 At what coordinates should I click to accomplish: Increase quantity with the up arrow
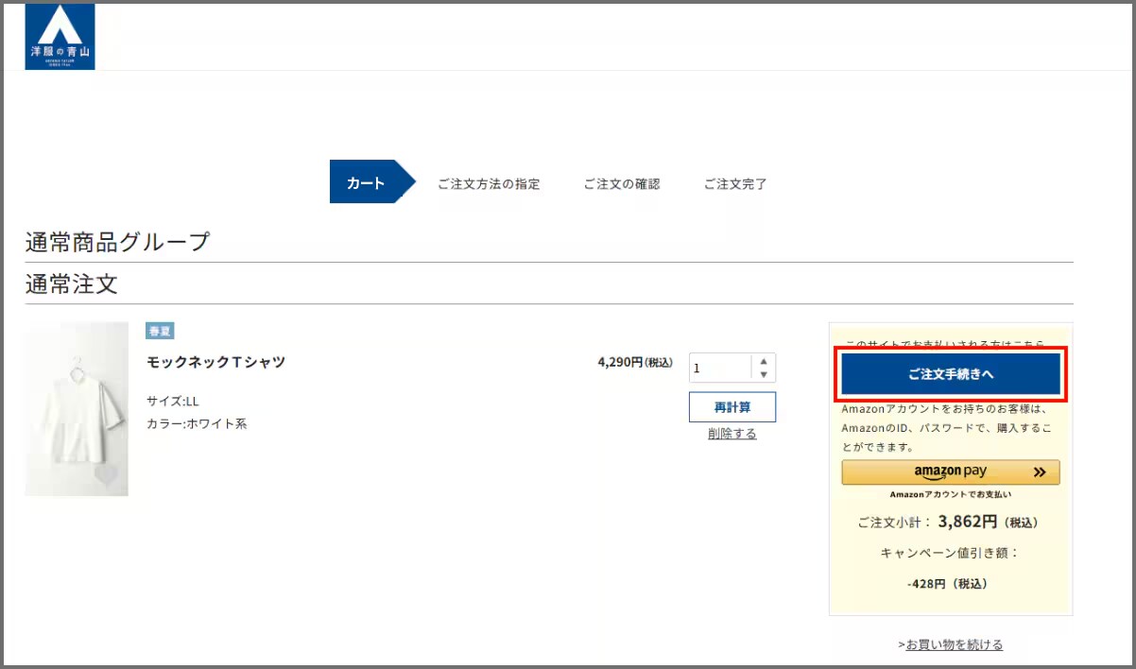tap(764, 362)
